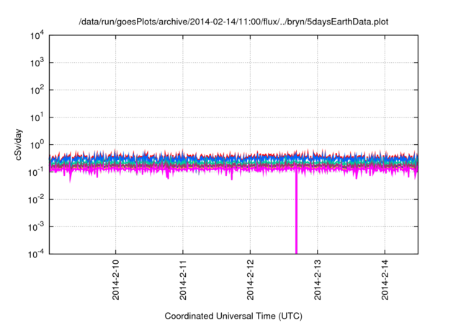Click the blue data band above 2014-2-11
The width and height of the screenshot is (461, 323).
click(184, 160)
